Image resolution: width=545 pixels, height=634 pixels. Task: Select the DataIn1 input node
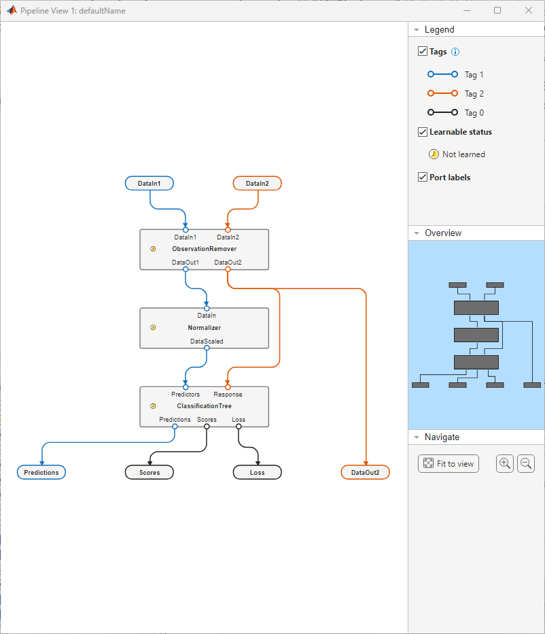(149, 183)
